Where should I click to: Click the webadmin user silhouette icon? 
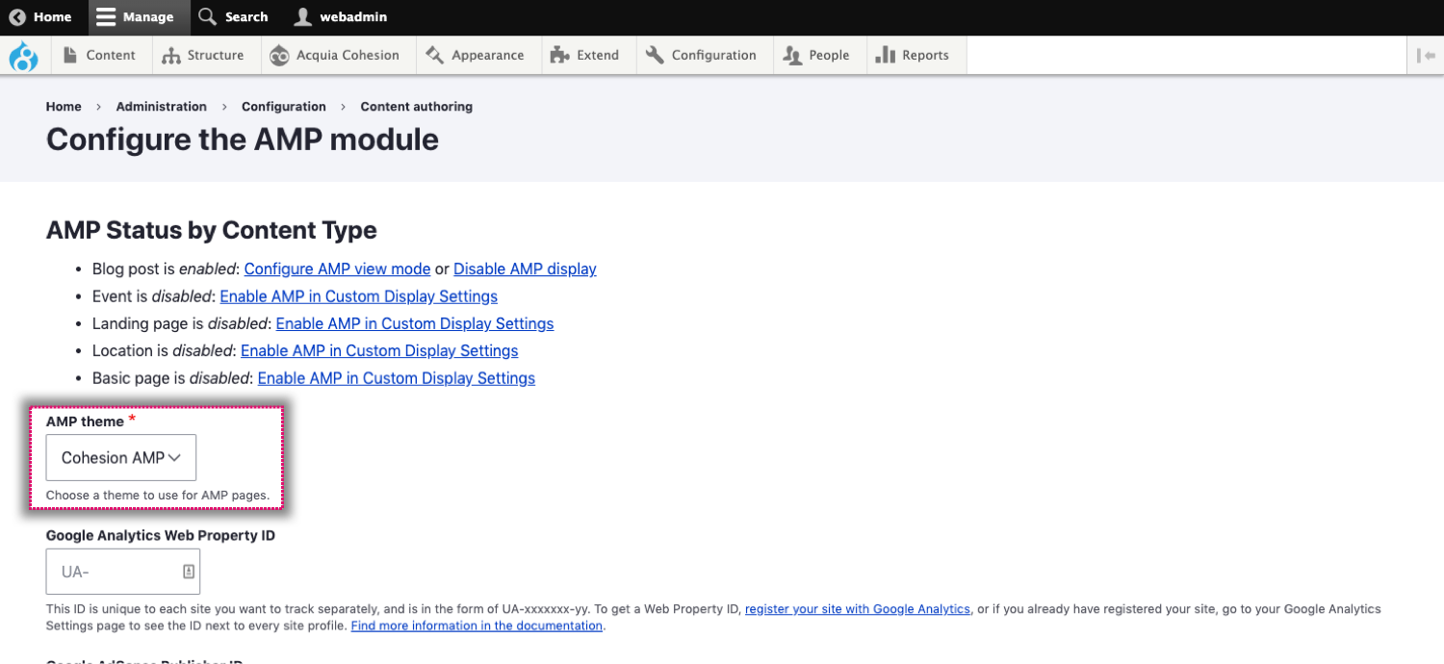tap(302, 16)
